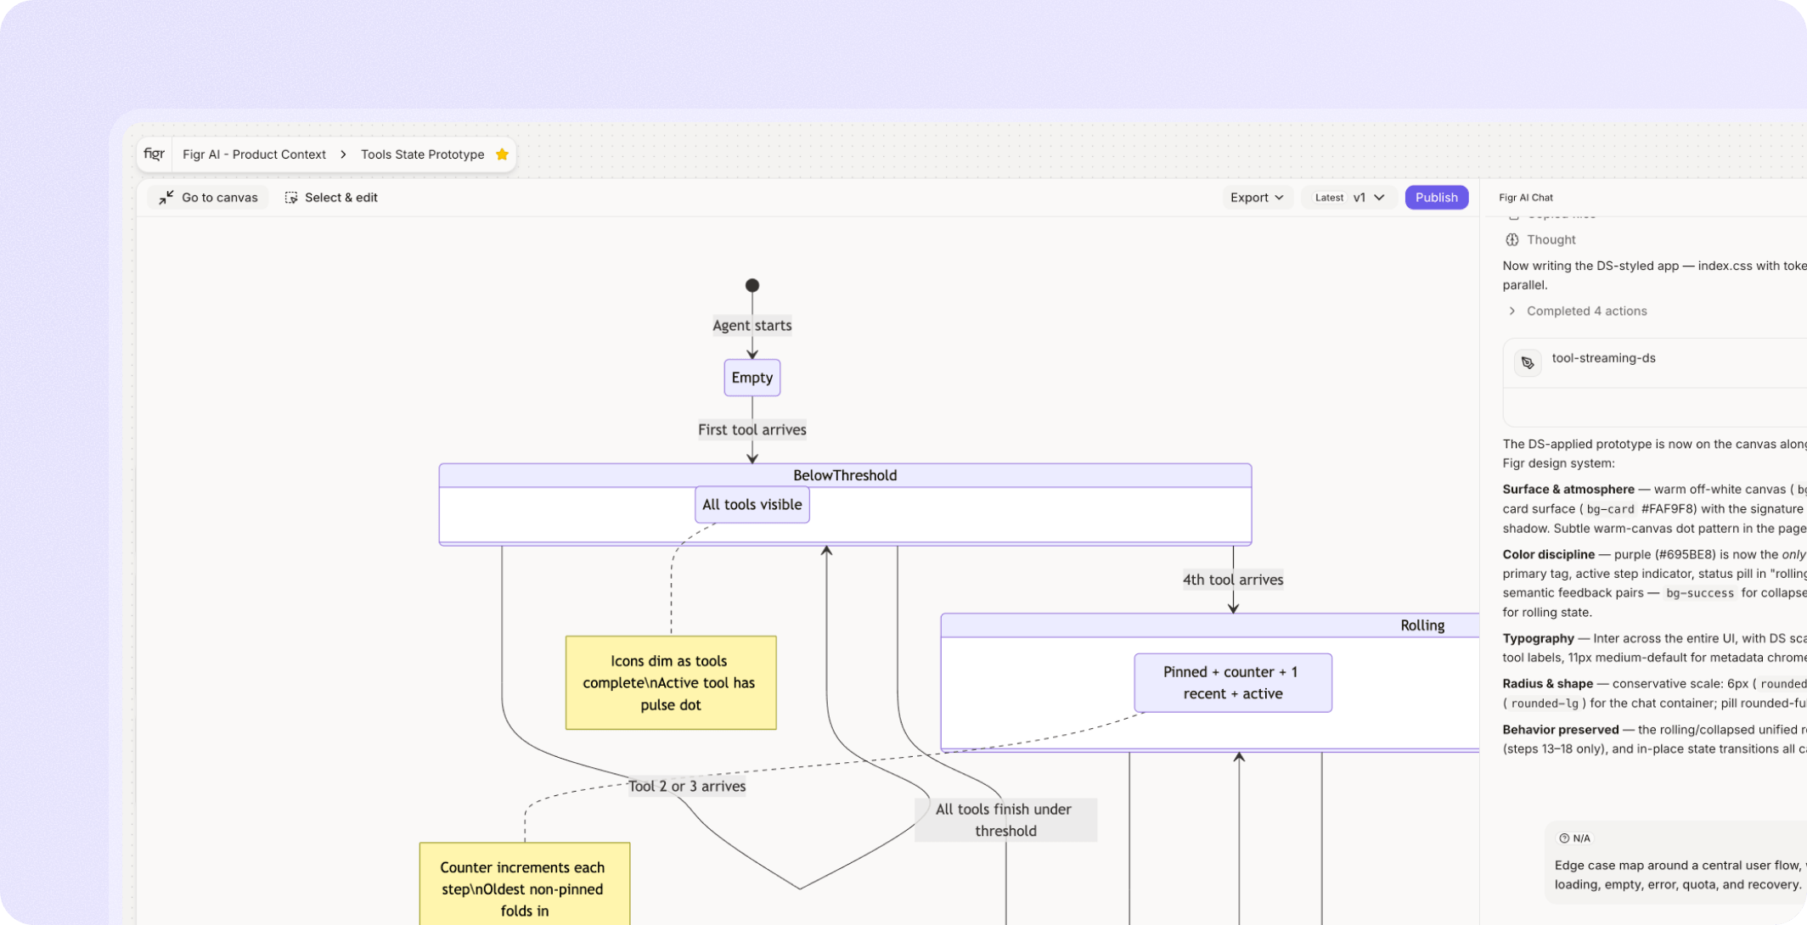The height and width of the screenshot is (925, 1807).
Task: Click the Thought brain icon
Action: click(x=1512, y=240)
